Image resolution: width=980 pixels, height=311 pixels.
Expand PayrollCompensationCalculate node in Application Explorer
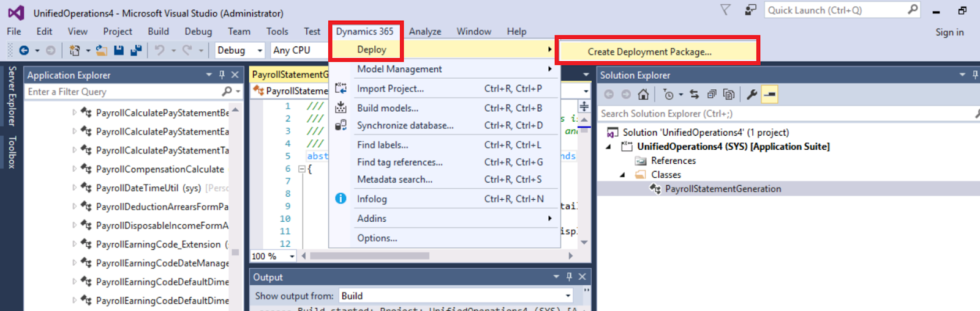coord(75,169)
